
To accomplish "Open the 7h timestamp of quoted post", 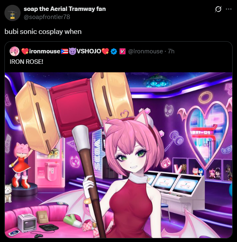I will pos(171,51).
